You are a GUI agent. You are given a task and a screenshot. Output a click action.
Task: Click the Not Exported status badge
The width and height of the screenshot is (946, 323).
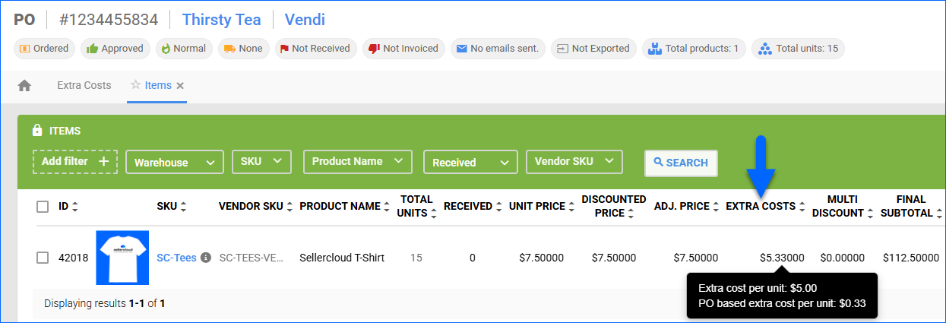(593, 49)
